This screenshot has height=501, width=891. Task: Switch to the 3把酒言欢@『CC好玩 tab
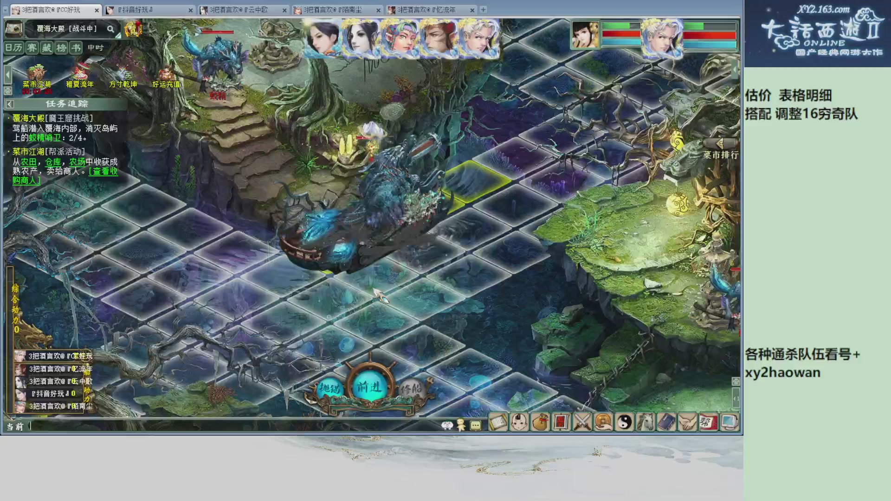point(56,10)
